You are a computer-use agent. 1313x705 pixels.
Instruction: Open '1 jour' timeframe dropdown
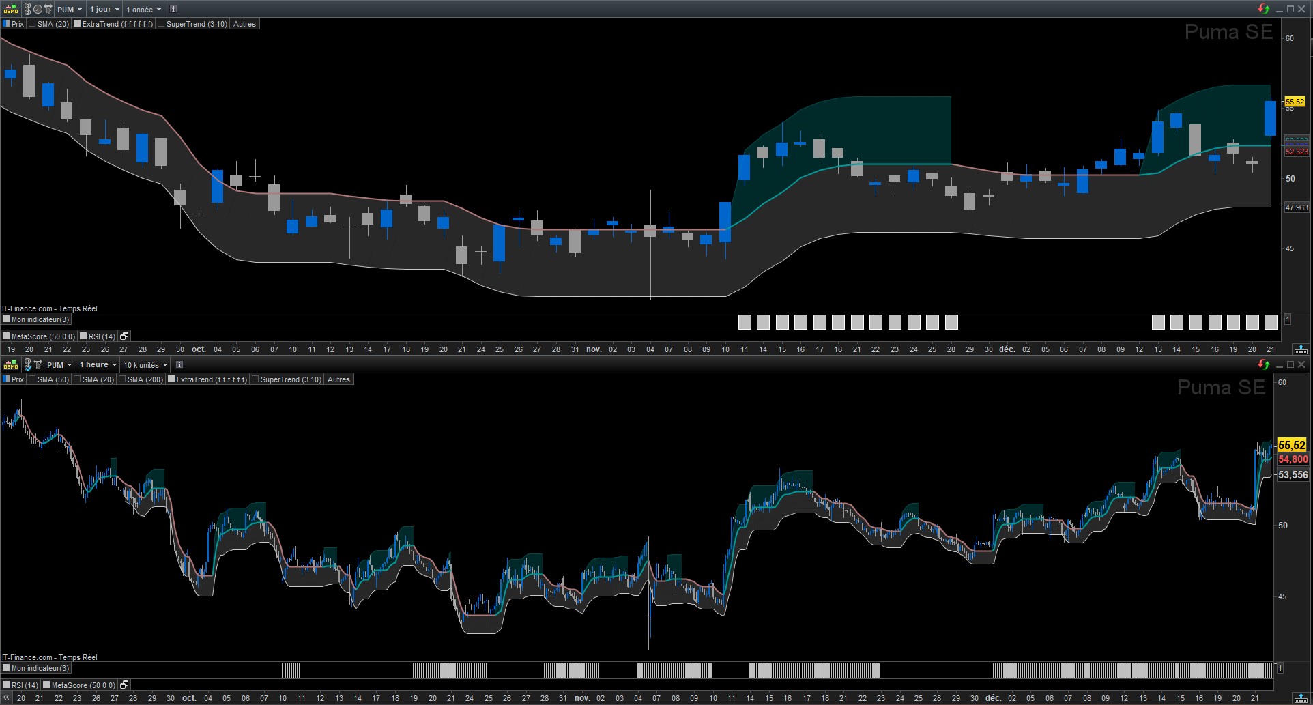tap(104, 10)
